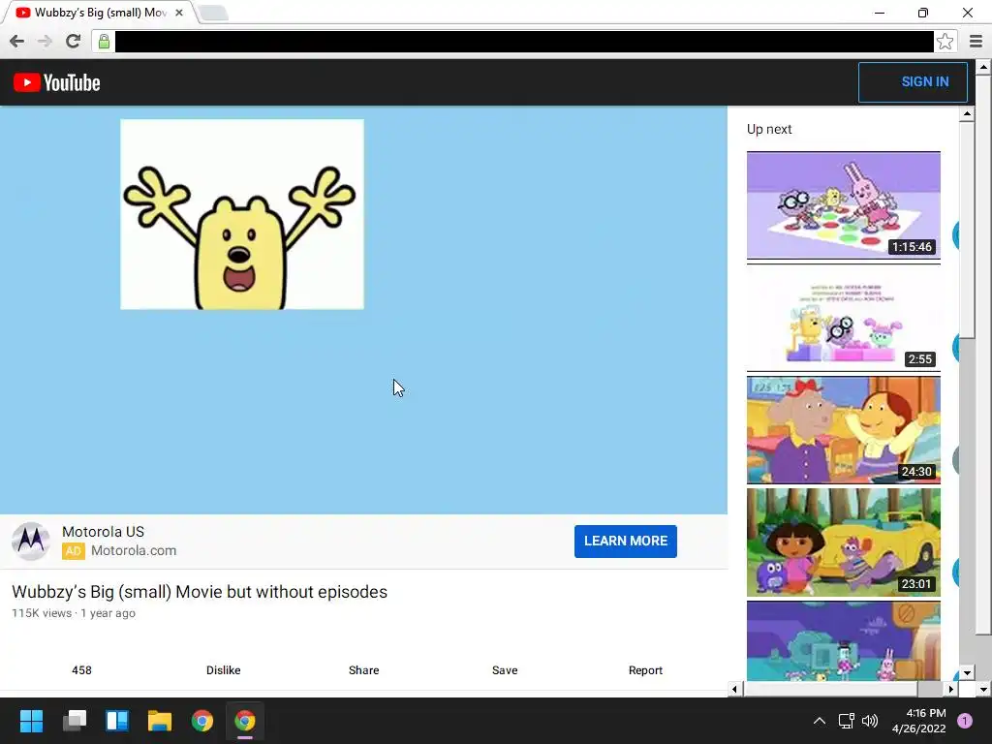Screen dimensions: 992x744
Task: Open the Windows Start menu
Action: [x=31, y=721]
